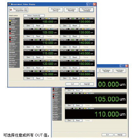Click the Exit button in front window
The height and width of the screenshot is (140, 133).
(72, 84)
